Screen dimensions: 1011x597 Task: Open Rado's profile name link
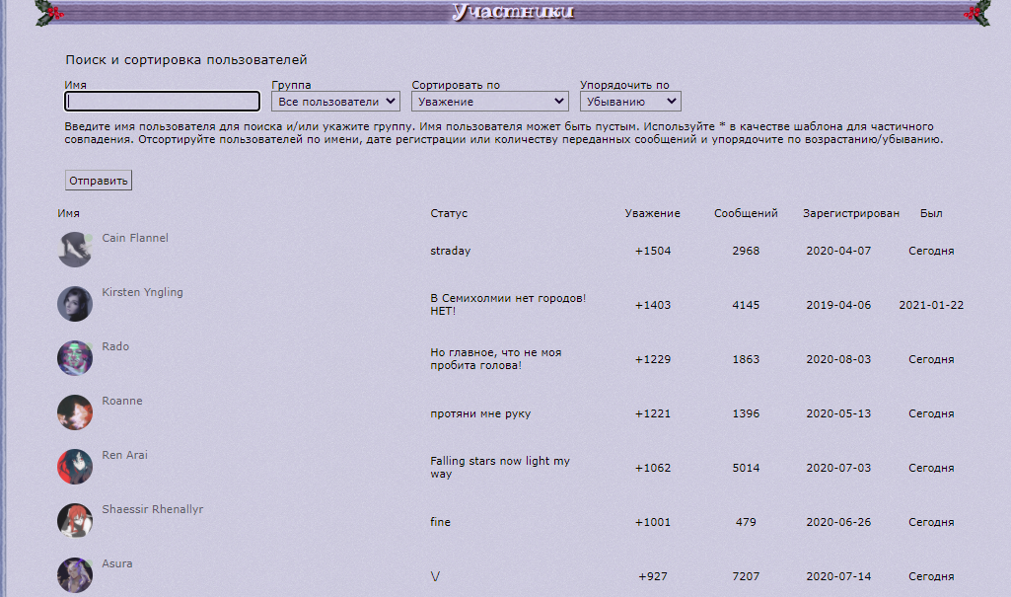click(x=115, y=346)
